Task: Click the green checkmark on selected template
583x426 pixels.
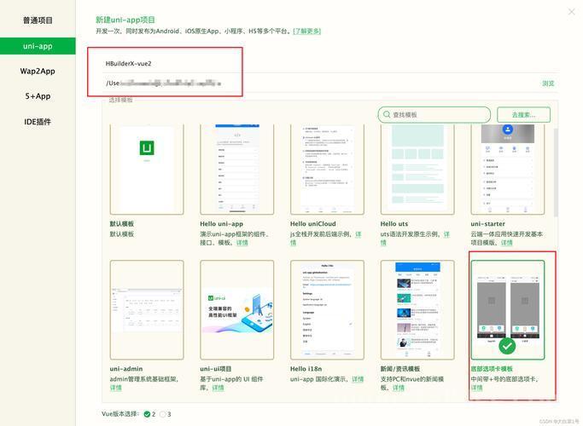Action: point(507,346)
